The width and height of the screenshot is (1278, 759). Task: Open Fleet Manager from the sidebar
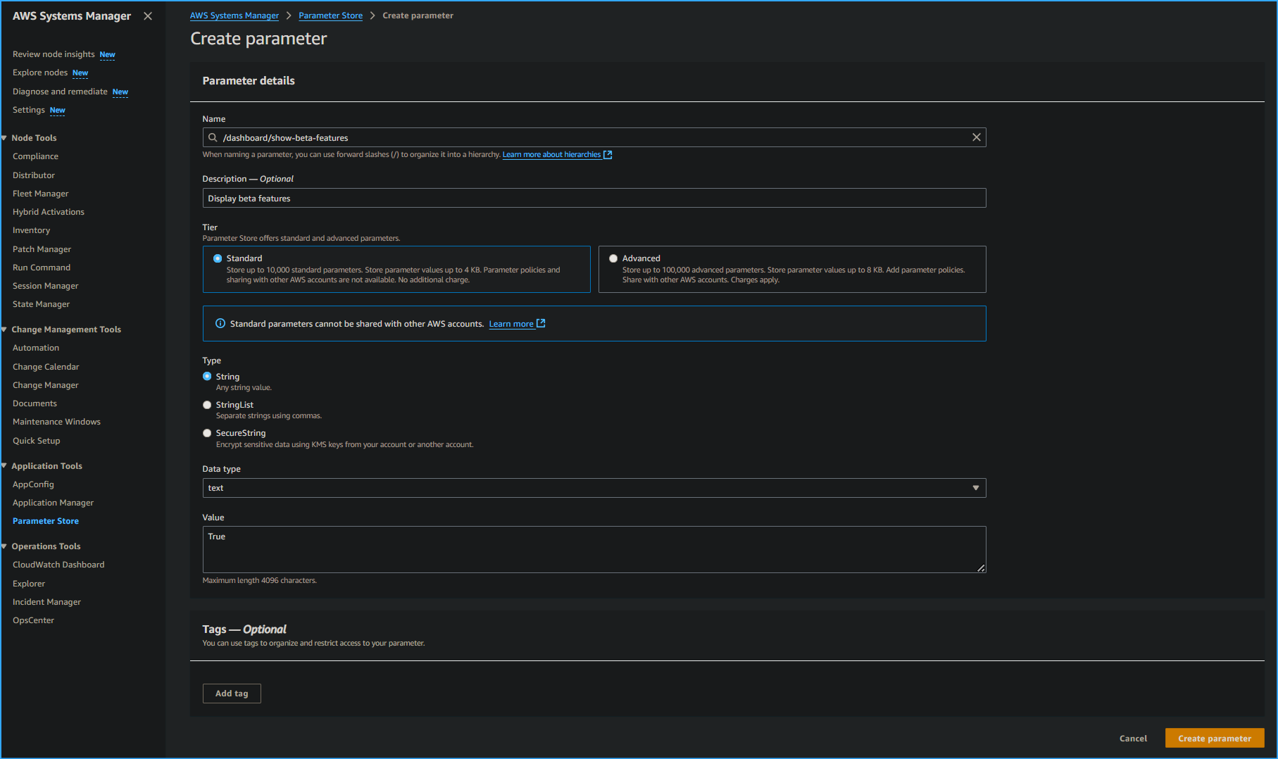[x=40, y=193]
